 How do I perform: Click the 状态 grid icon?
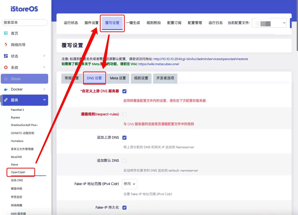point(6,56)
